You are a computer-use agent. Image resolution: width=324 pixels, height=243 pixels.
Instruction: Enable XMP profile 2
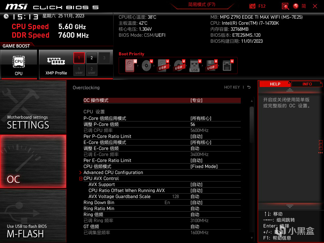click(x=91, y=58)
